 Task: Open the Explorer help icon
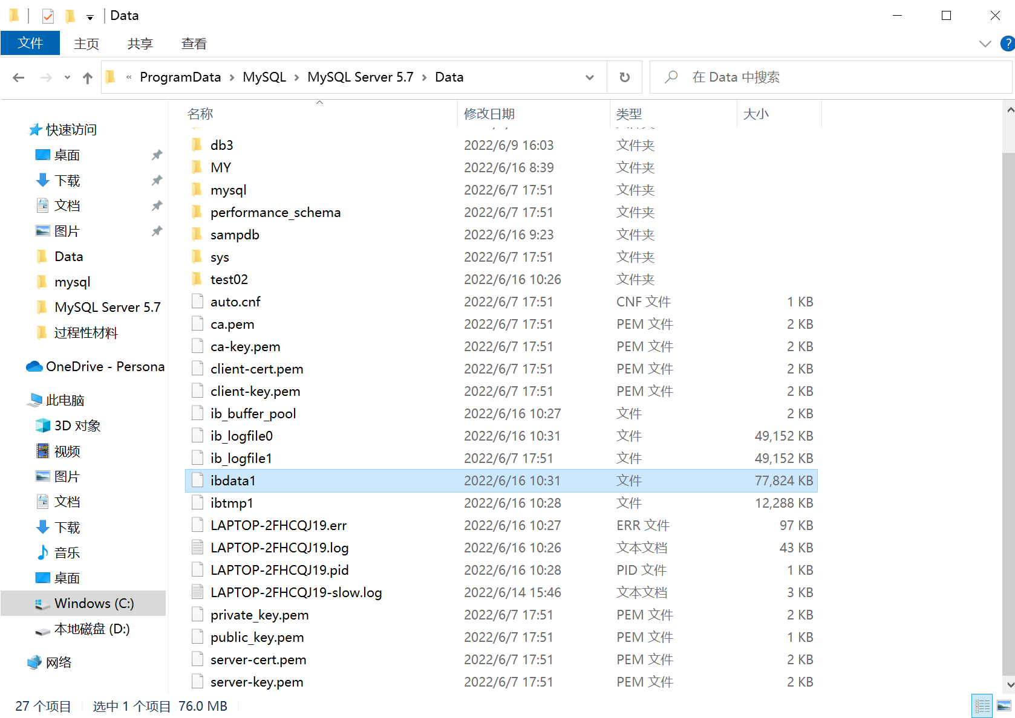[1008, 44]
